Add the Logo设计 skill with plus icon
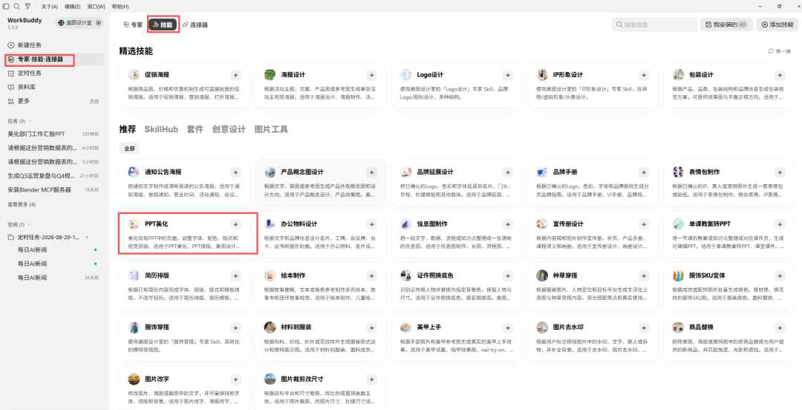Screen dimensions: 802x410 [x=508, y=75]
